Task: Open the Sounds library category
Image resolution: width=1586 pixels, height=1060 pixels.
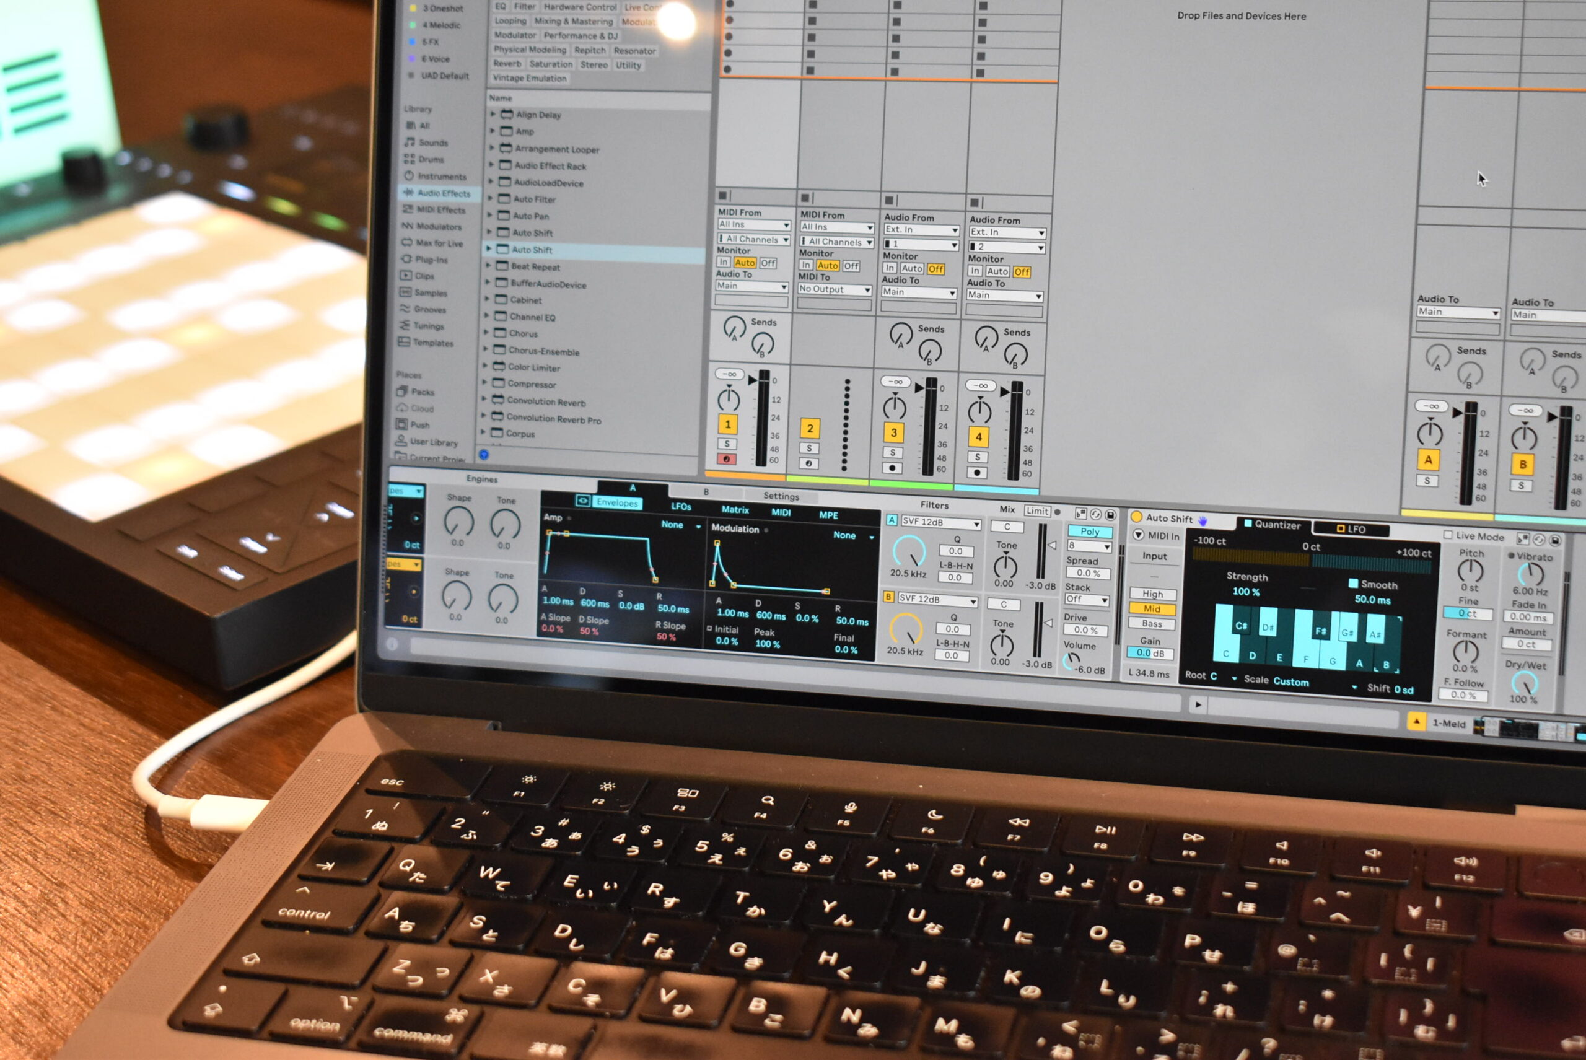Action: point(426,142)
